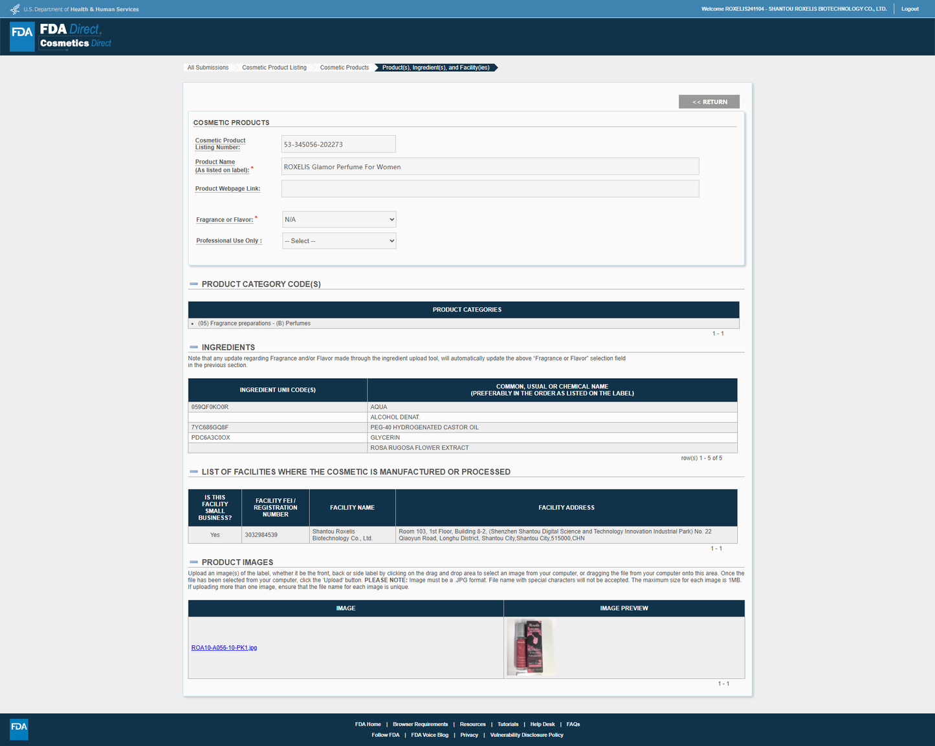The width and height of the screenshot is (935, 746).
Task: Select the Fragrance preparations Perfumes category row
Action: [x=463, y=323]
